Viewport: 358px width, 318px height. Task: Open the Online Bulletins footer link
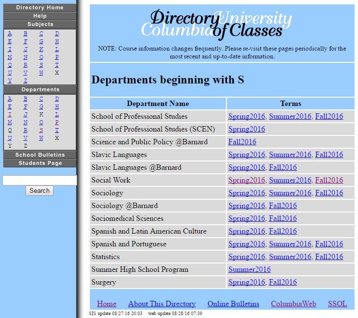pyautogui.click(x=233, y=304)
